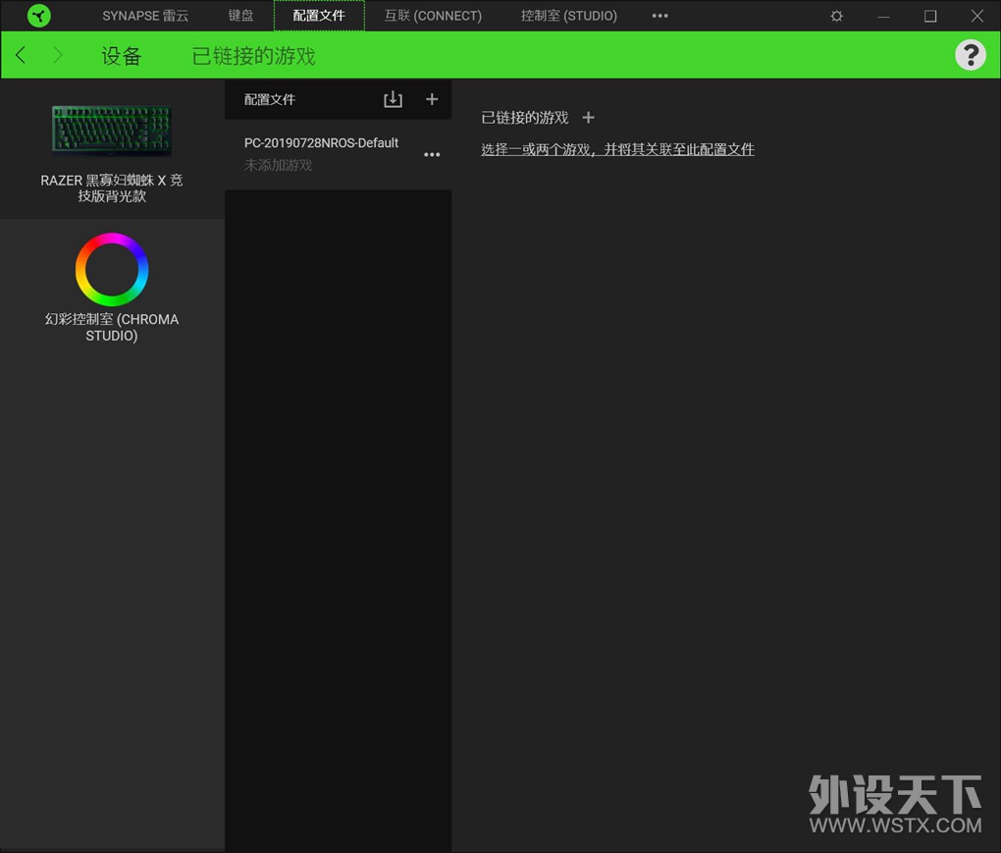This screenshot has height=853, width=1001.
Task: Open 幻彩控制室 (CHROMA STUDIO) ring icon
Action: point(112,269)
